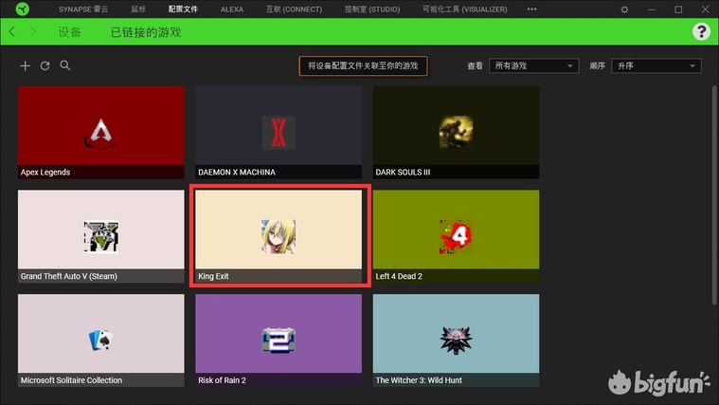Show more modules via ellipsis icon
The width and height of the screenshot is (719, 405).
tap(531, 9)
